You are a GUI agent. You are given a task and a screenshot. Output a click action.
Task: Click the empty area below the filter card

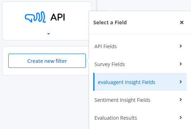coord(45,102)
